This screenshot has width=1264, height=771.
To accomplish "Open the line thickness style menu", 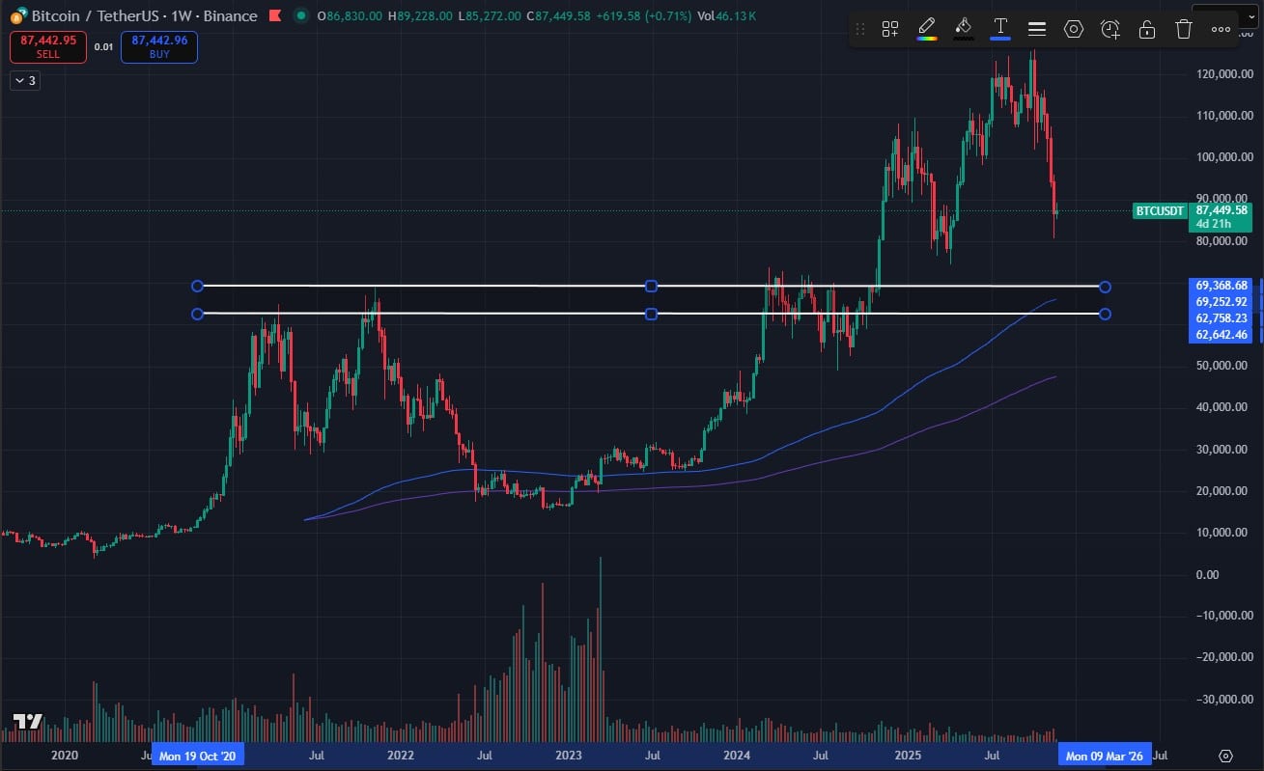I will tap(1037, 29).
